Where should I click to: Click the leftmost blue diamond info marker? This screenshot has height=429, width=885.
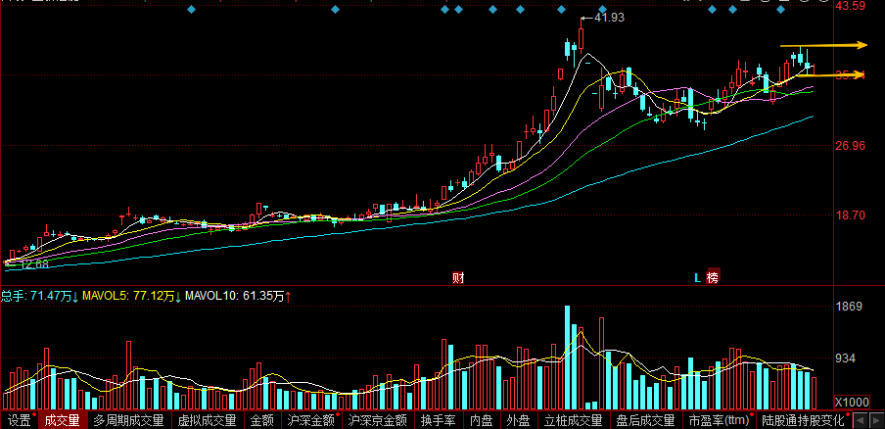pyautogui.click(x=191, y=9)
